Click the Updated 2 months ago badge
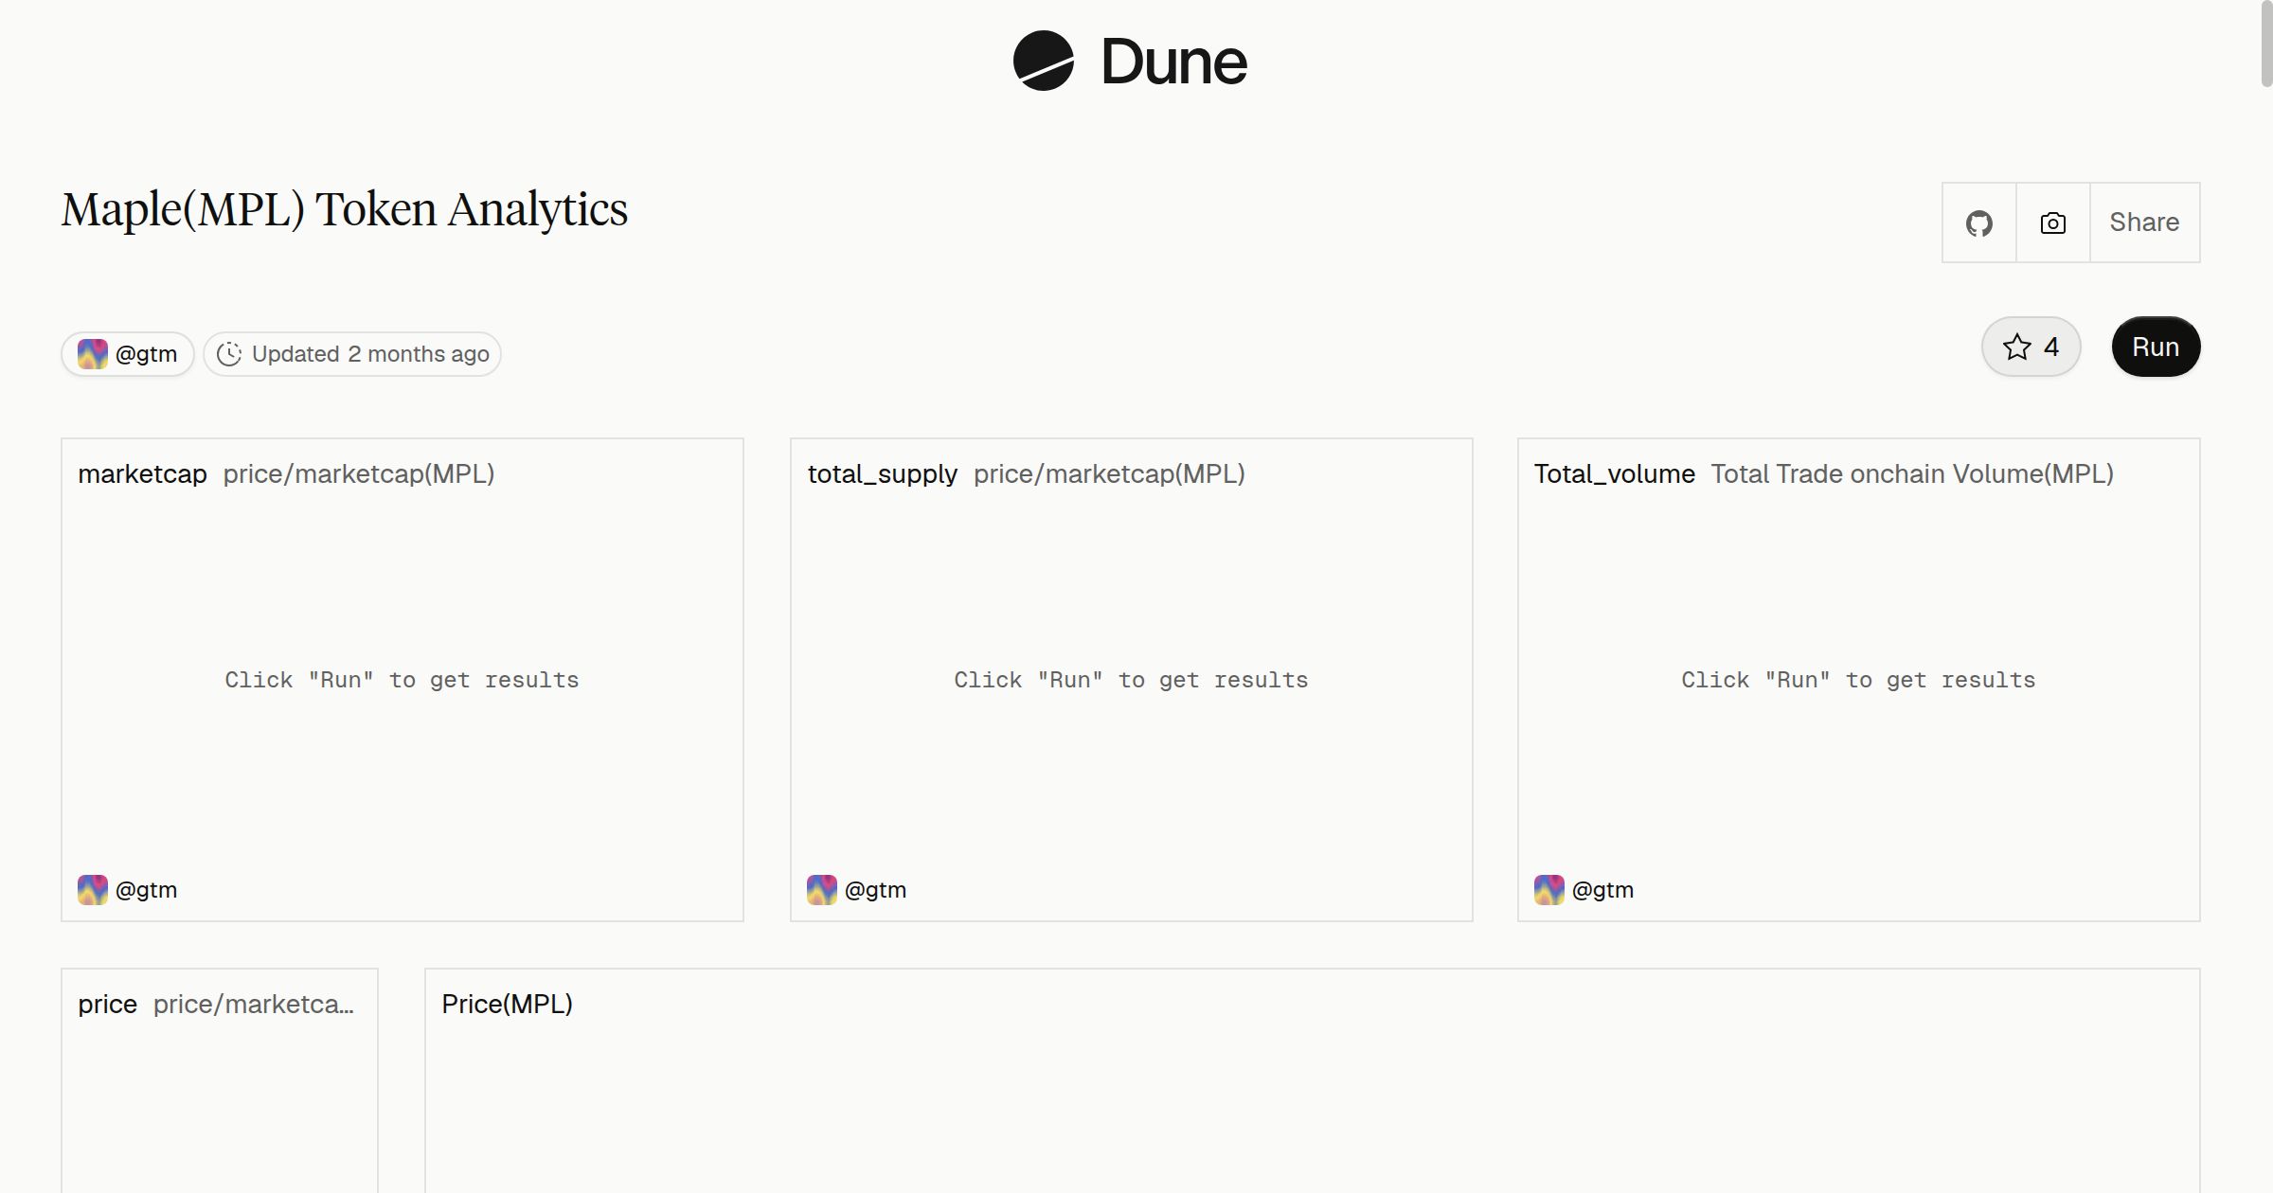Screen dimensions: 2273x1193 (352, 354)
